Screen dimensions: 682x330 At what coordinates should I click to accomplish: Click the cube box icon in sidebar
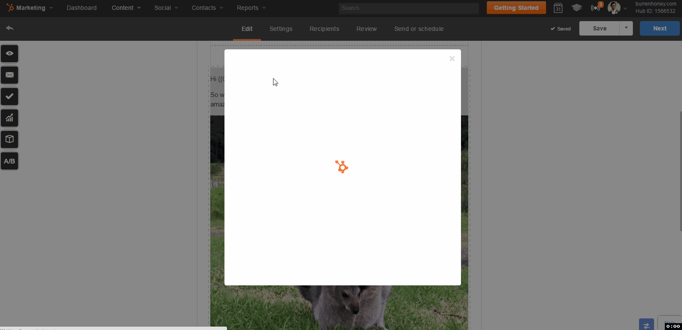pyautogui.click(x=9, y=139)
